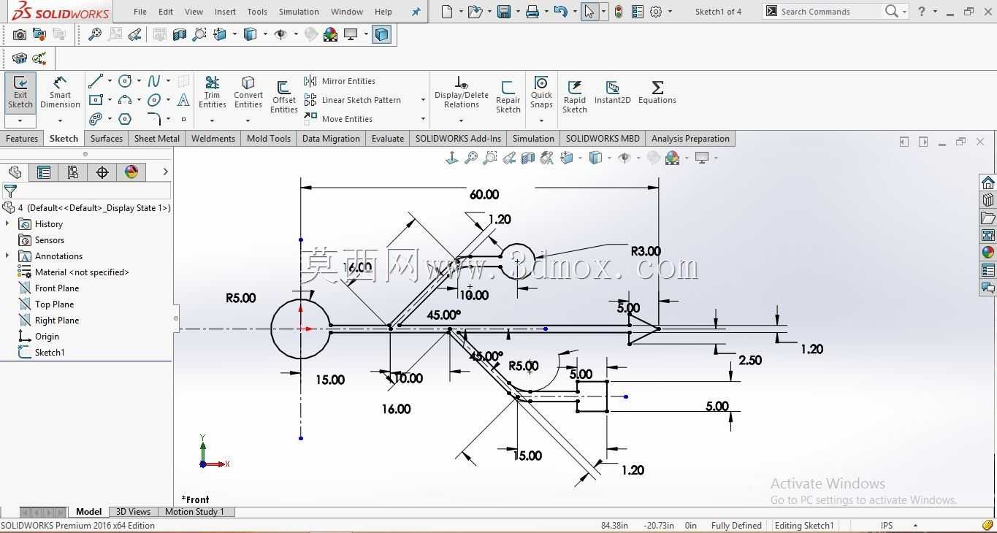
Task: Click the Exit Sketch button
Action: coord(20,92)
